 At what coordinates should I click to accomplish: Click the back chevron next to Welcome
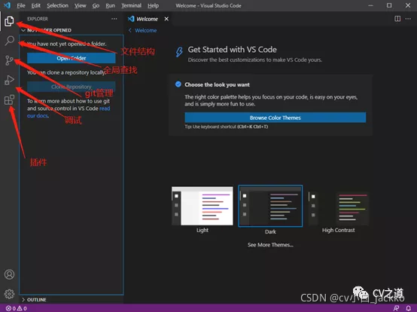(x=130, y=30)
